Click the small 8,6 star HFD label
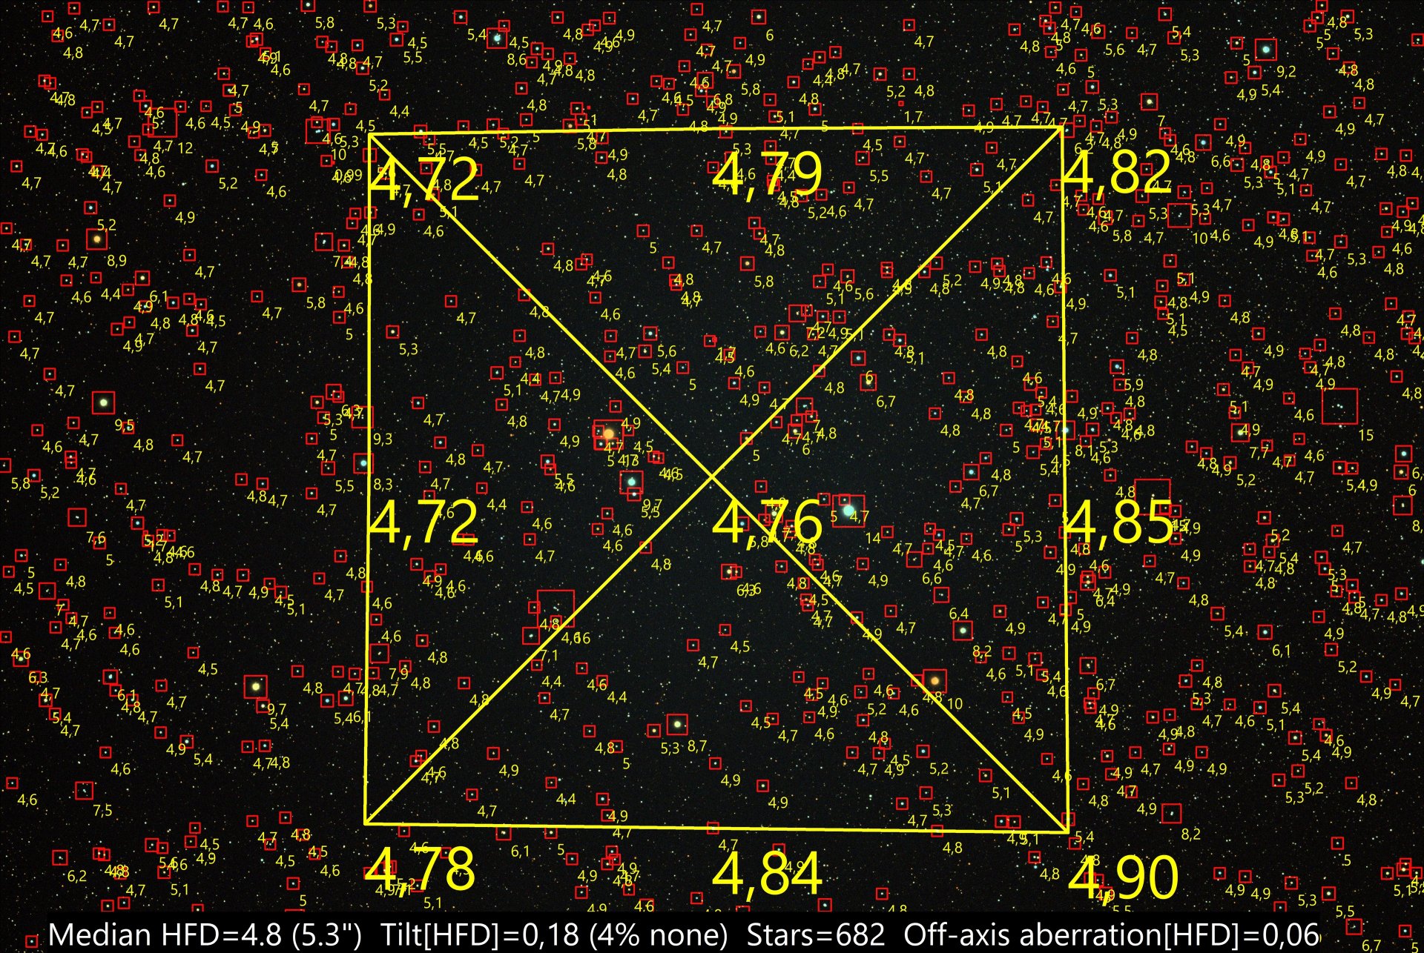The height and width of the screenshot is (953, 1424). click(517, 59)
